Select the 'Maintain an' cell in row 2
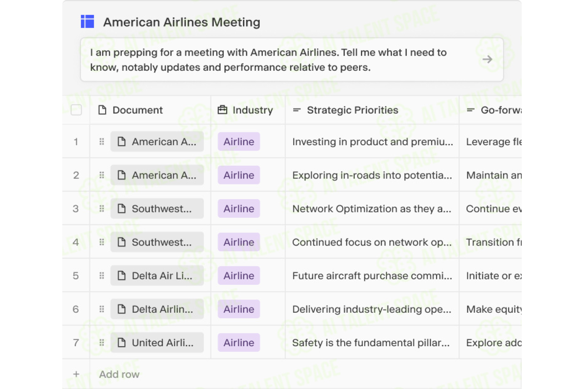This screenshot has height=389, width=584. (x=491, y=175)
